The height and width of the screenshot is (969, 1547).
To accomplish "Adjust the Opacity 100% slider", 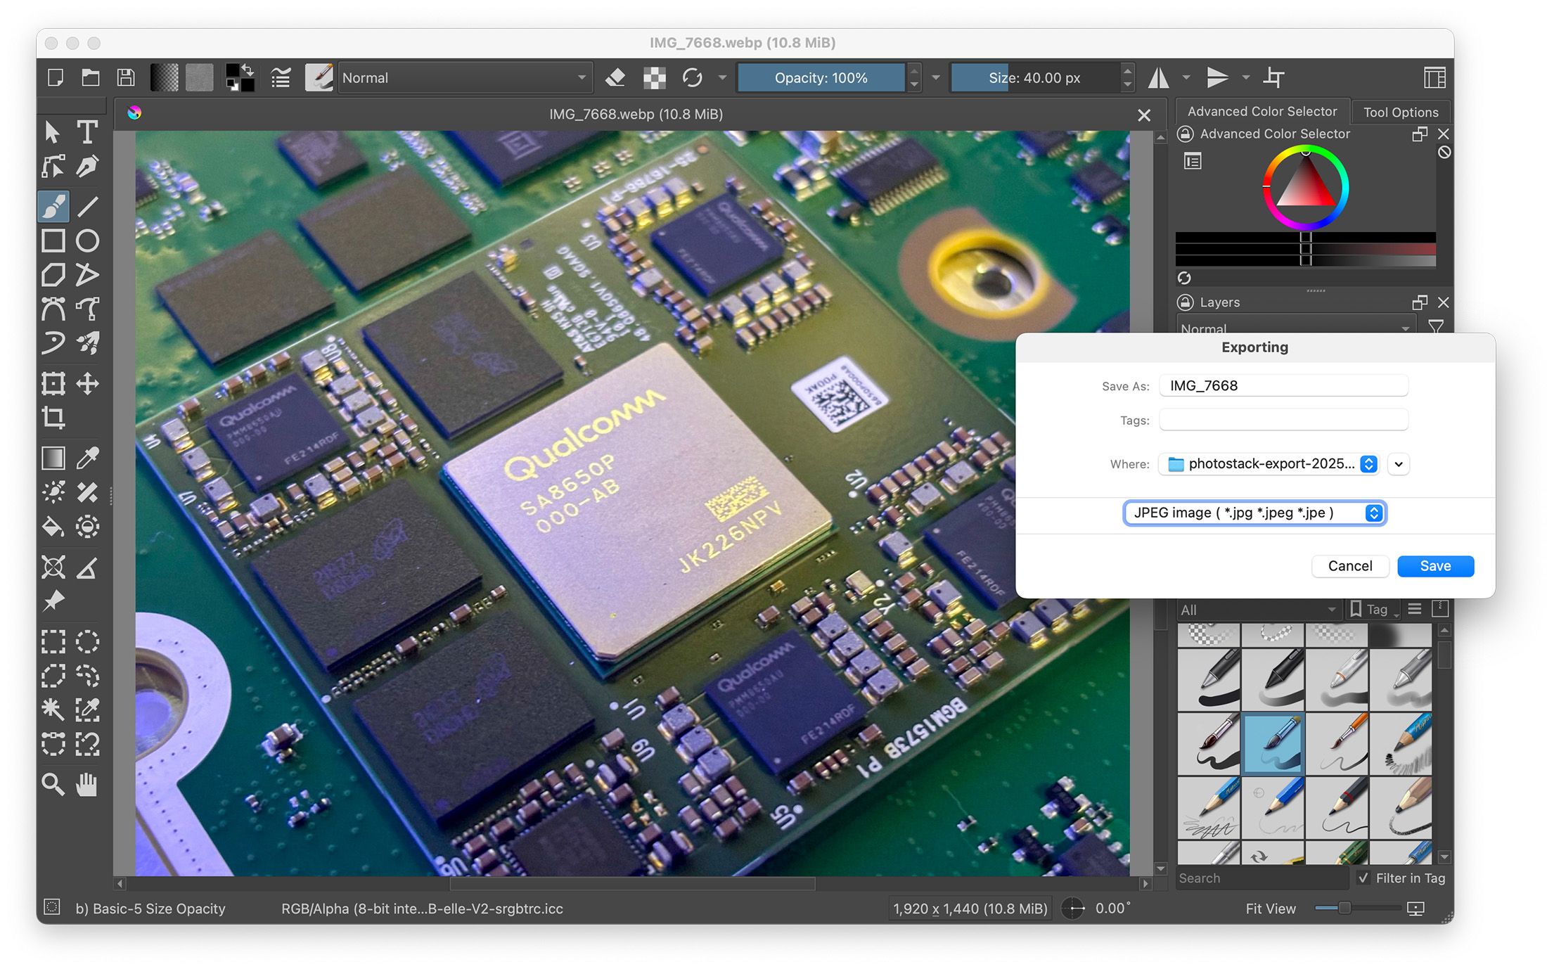I will tap(821, 78).
